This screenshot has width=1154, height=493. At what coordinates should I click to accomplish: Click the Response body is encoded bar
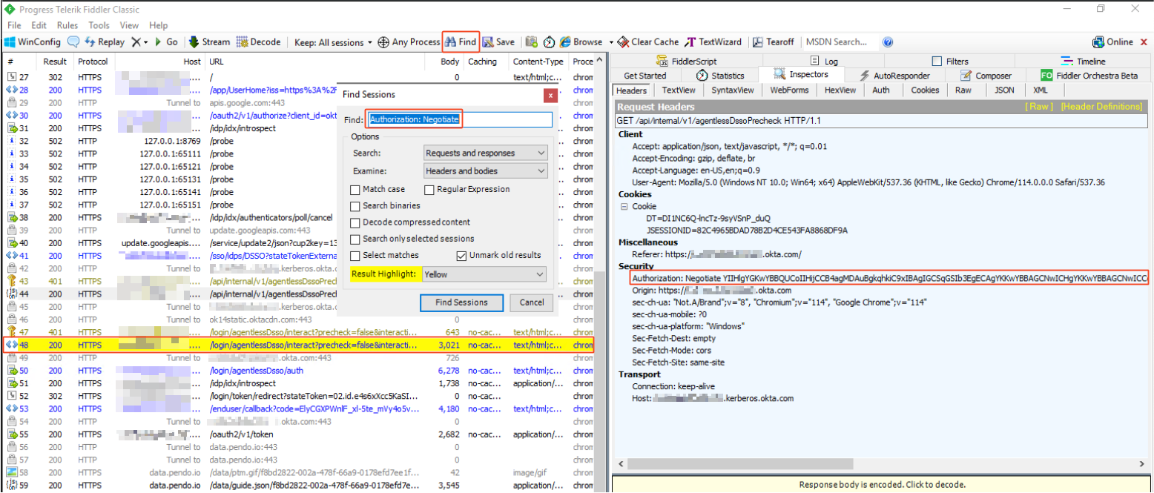coord(882,484)
